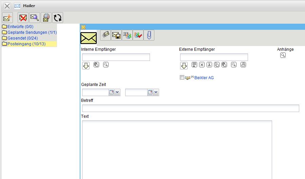305x179 pixels.
Task: Click the search magnifier under Anhänge
Action: point(283,55)
